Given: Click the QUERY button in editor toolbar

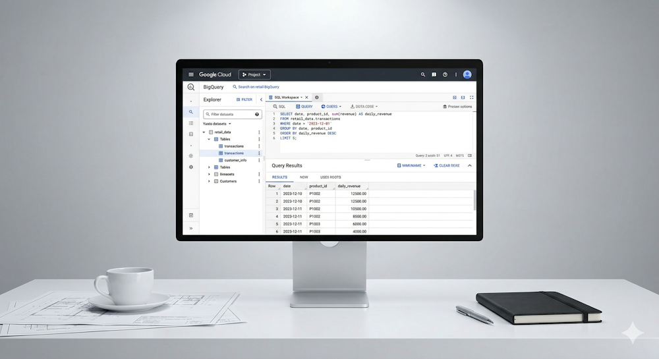Looking at the screenshot, I should click(304, 106).
